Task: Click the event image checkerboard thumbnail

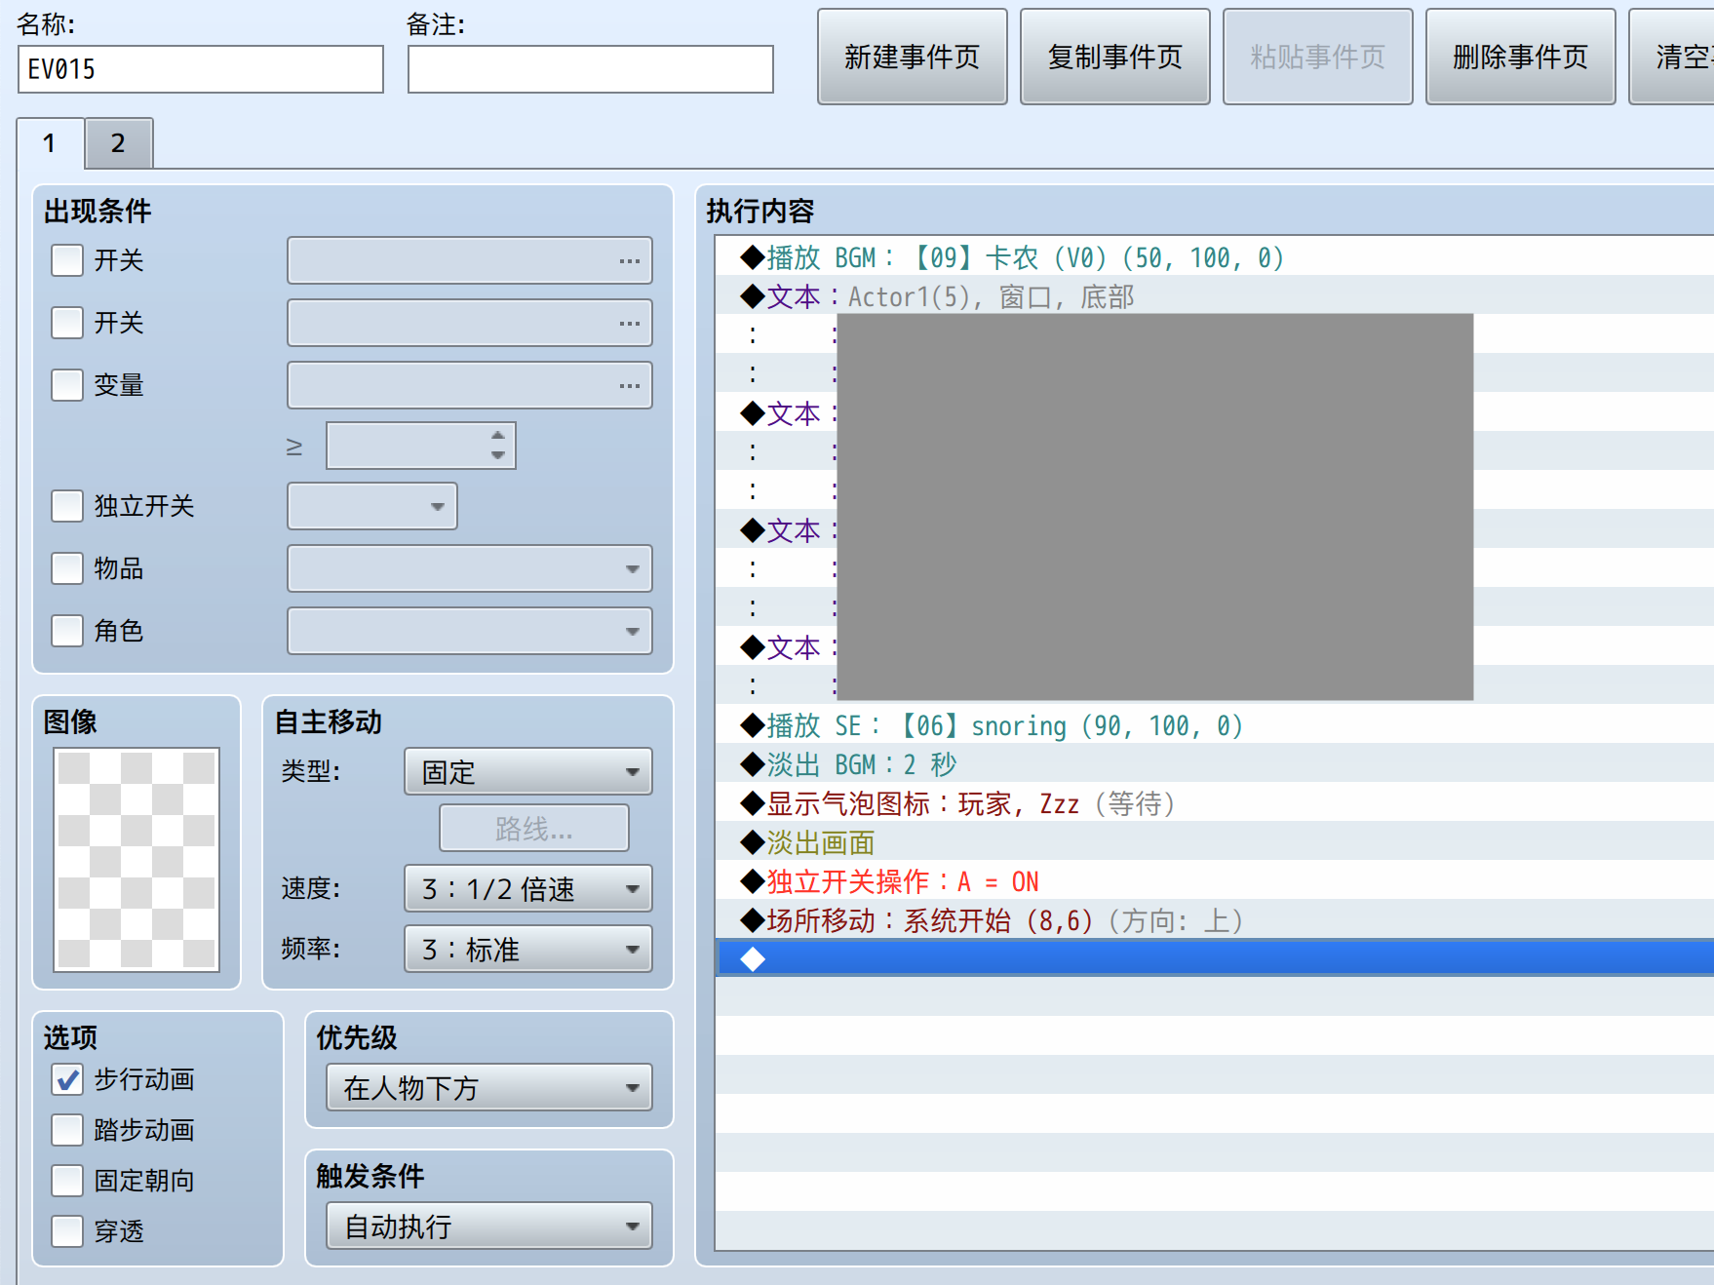Action: (x=136, y=860)
